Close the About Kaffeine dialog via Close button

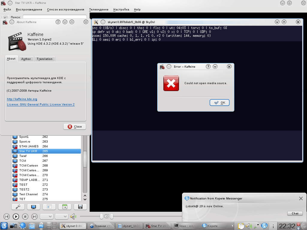[75, 127]
